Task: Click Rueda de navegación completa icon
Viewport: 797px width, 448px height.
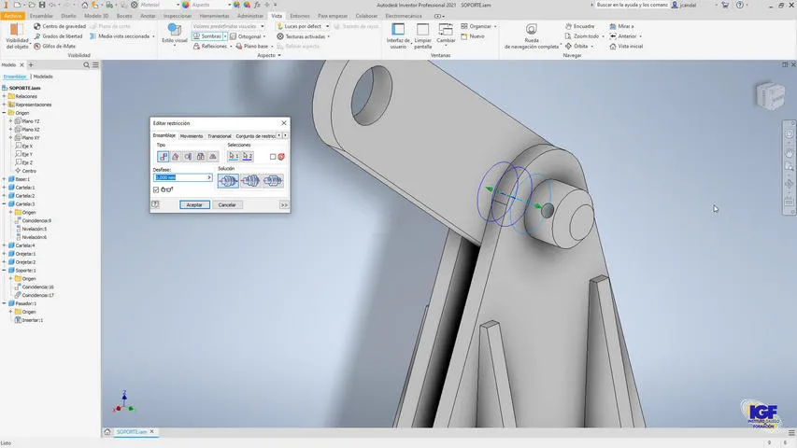Action: [x=531, y=29]
